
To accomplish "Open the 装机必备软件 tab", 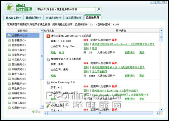I will pos(13,18).
